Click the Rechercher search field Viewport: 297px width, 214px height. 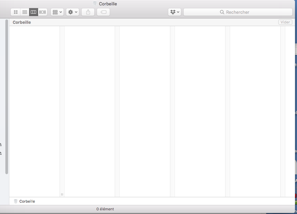point(238,12)
